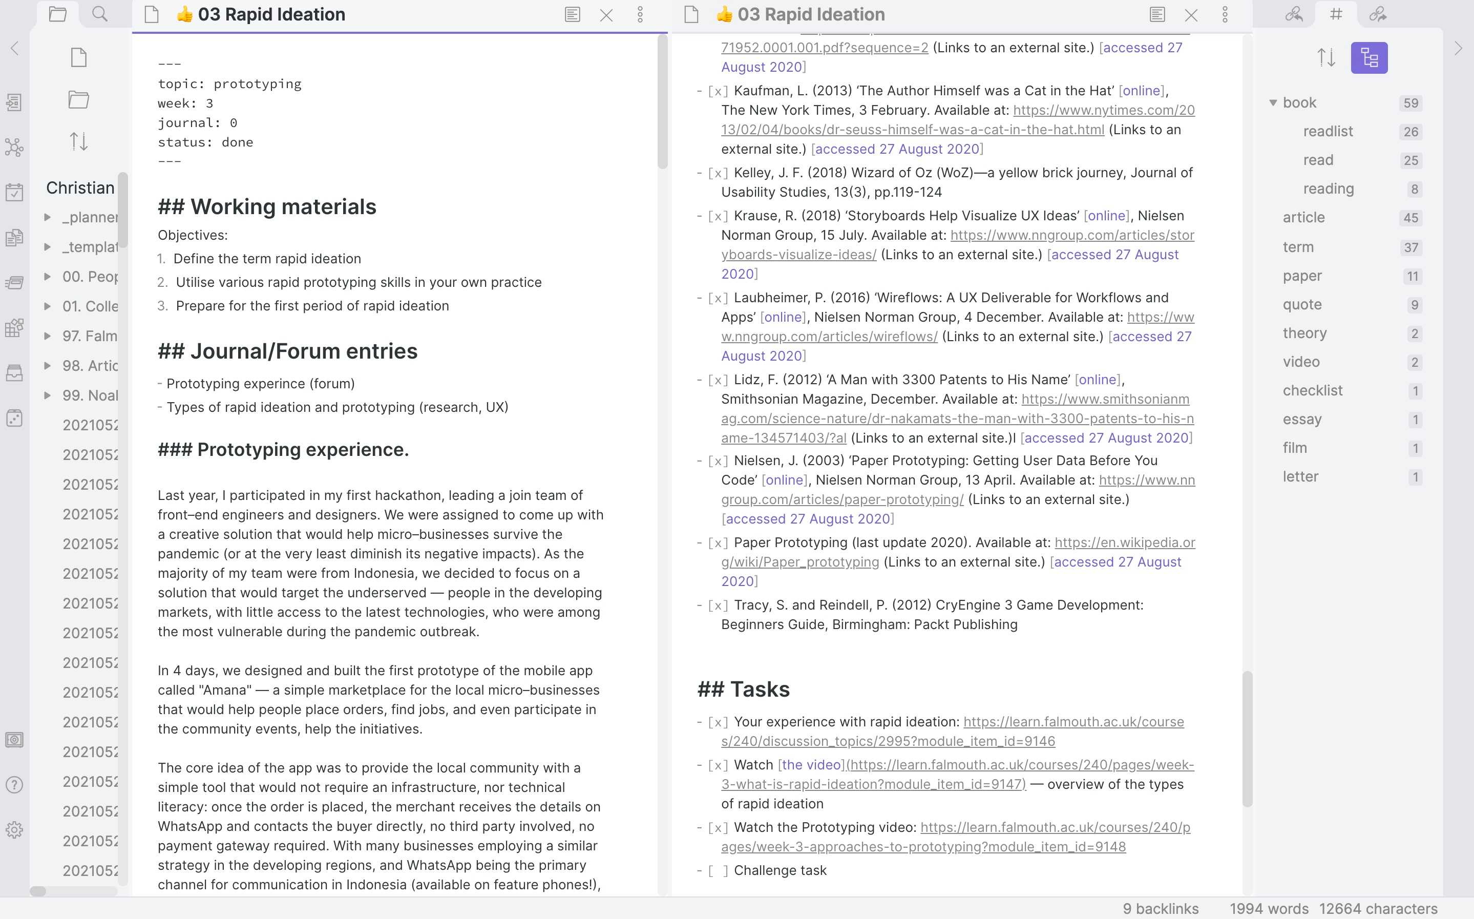Image resolution: width=1474 pixels, height=919 pixels.
Task: Open more options menu in right pane
Action: [x=1224, y=14]
